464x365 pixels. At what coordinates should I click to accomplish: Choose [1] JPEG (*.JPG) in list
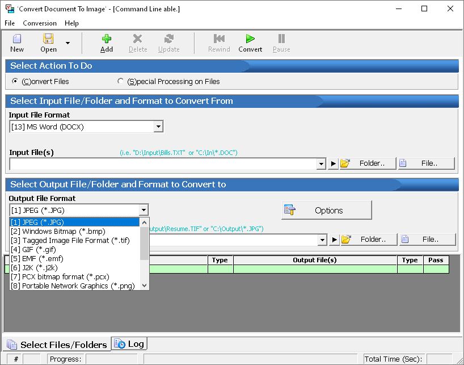(x=74, y=223)
